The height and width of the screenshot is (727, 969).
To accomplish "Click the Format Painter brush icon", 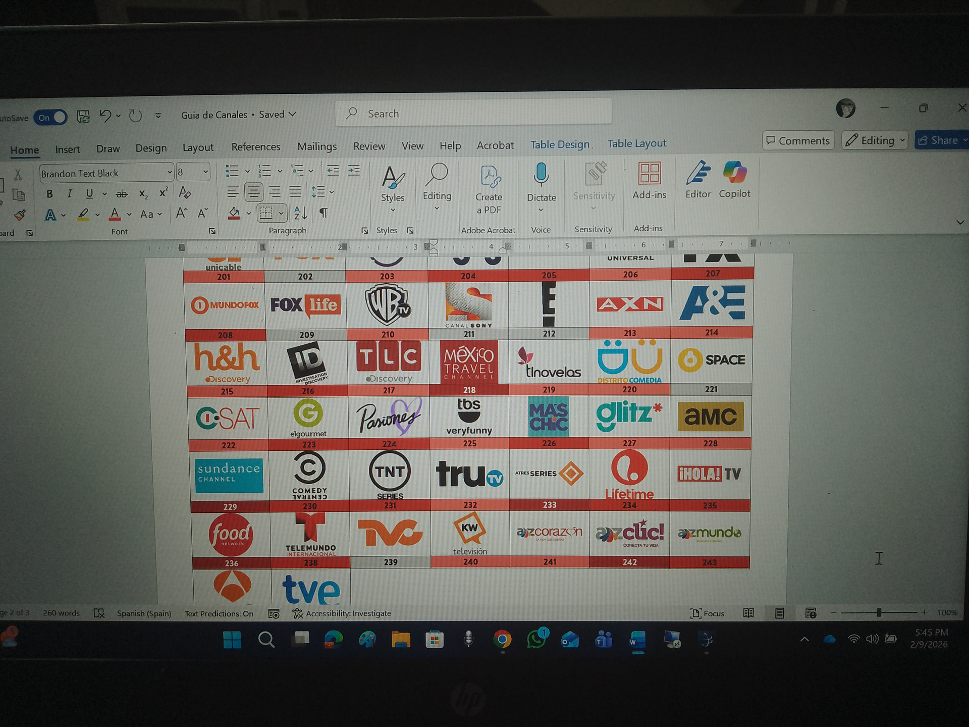I will coord(20,216).
